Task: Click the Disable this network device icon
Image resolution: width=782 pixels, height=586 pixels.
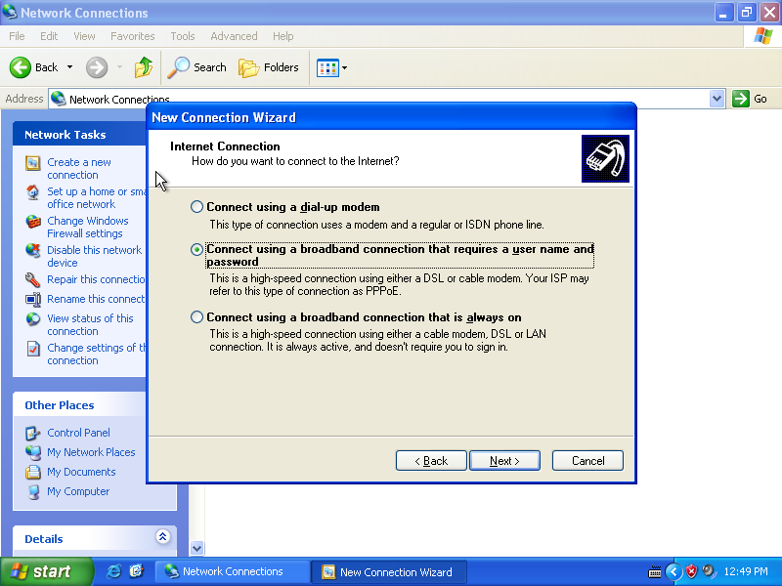Action: pyautogui.click(x=33, y=251)
